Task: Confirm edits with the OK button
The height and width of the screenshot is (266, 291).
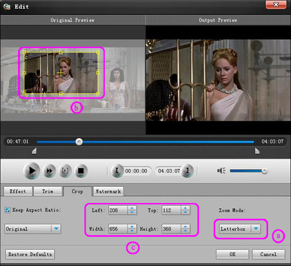Action: (232, 254)
